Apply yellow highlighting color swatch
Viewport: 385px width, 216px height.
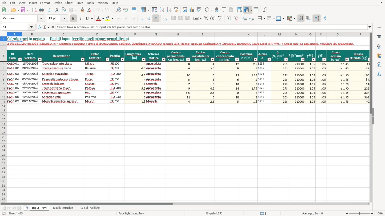click(108, 19)
